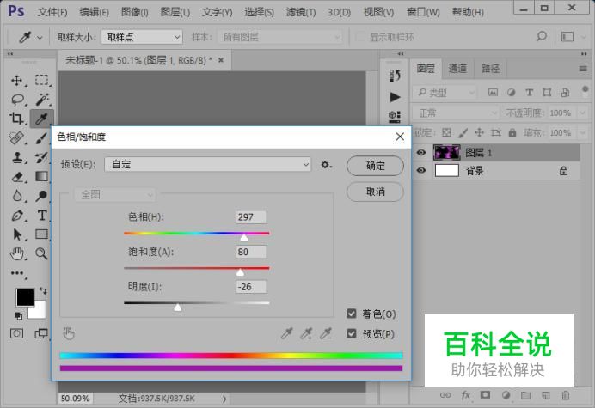
Task: Open the layer filter type dropdown
Action: (x=445, y=92)
